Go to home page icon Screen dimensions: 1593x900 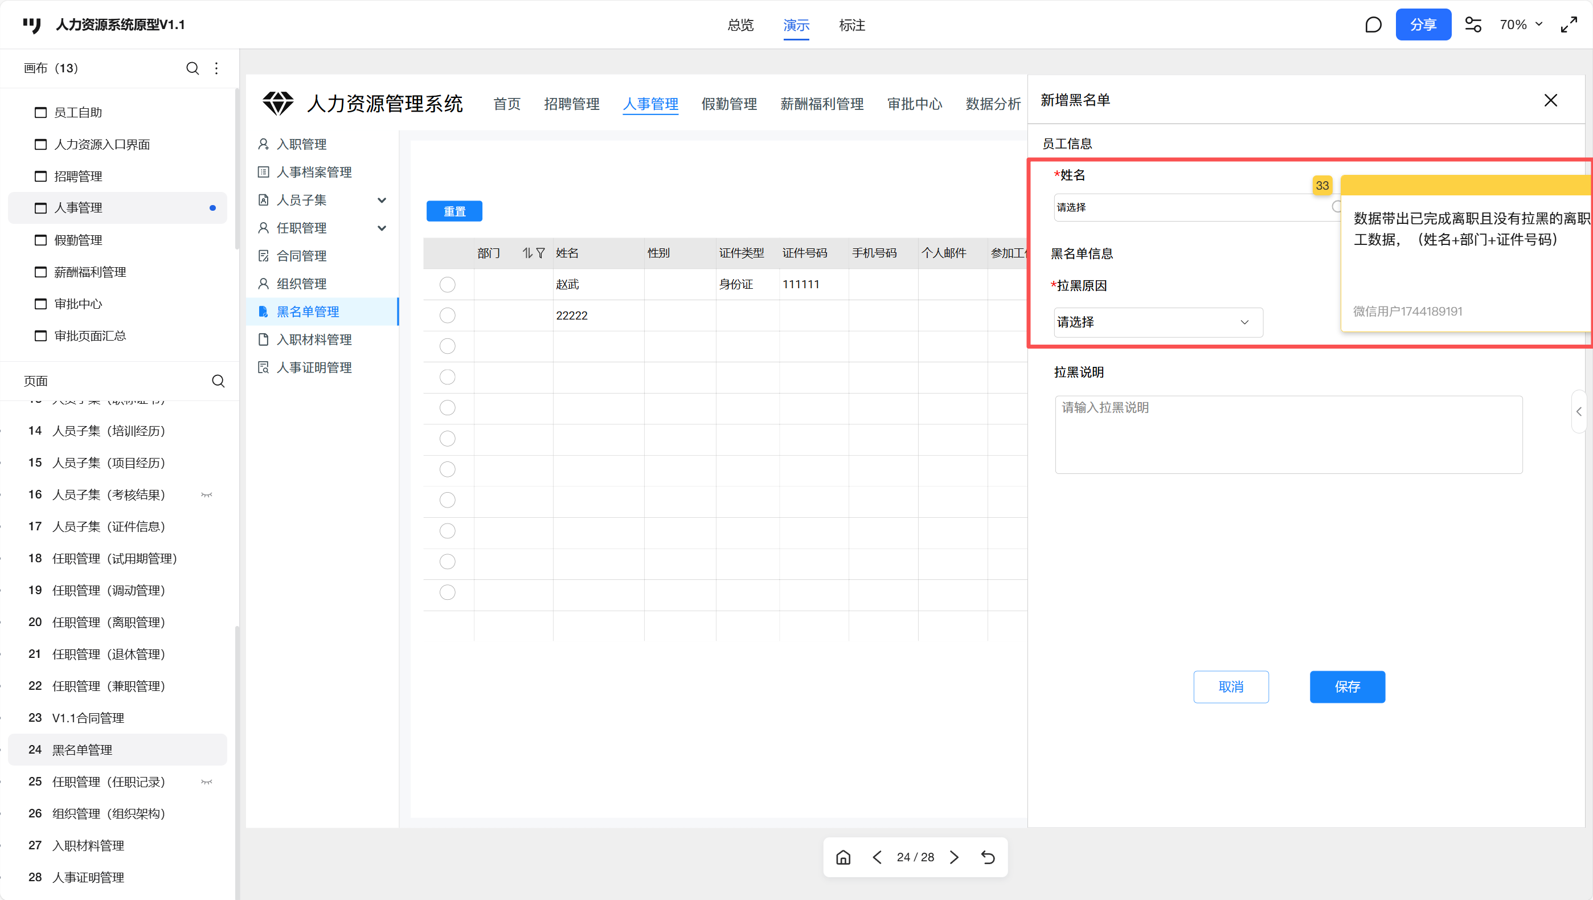tap(843, 857)
